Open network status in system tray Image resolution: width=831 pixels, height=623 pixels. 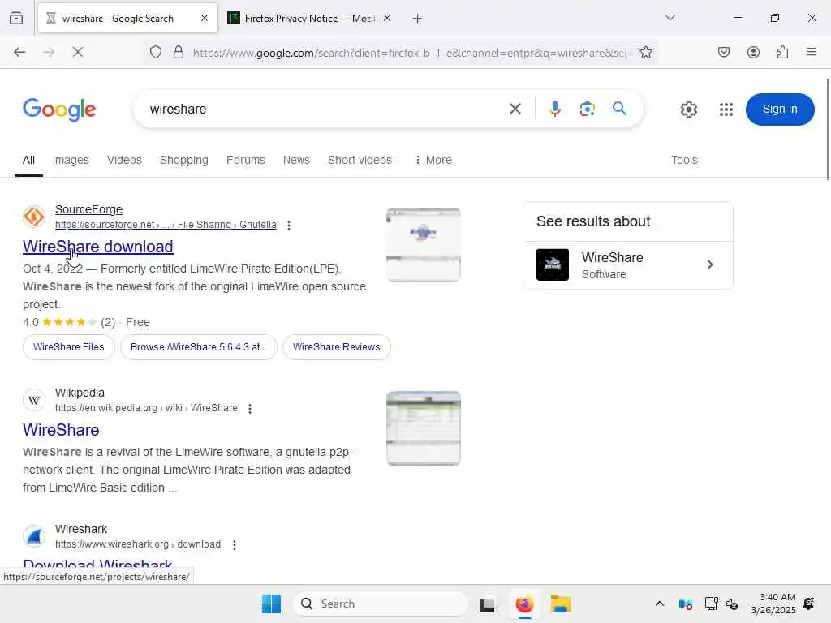[711, 604]
